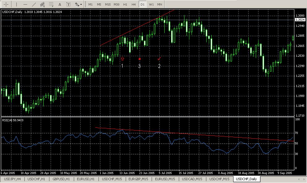Switch to the M5 timeframe
The width and height of the screenshot is (307, 183).
coord(99,4)
